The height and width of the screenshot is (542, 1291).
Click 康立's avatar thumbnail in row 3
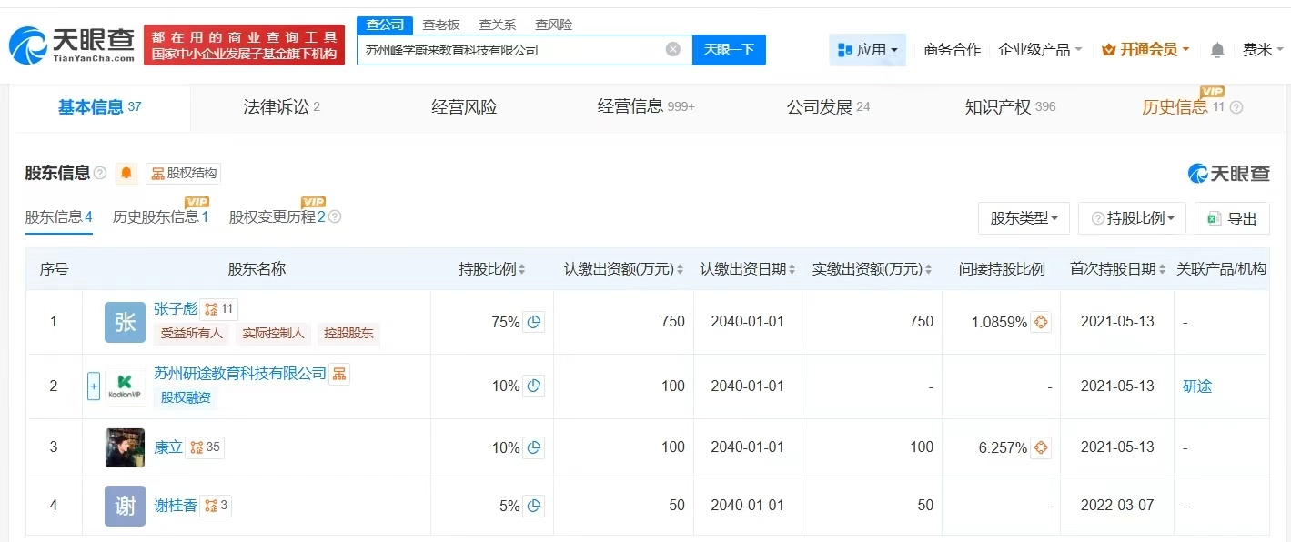(124, 447)
